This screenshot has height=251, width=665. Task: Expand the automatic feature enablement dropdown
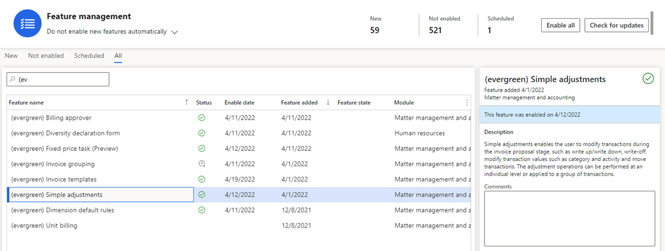(x=175, y=32)
